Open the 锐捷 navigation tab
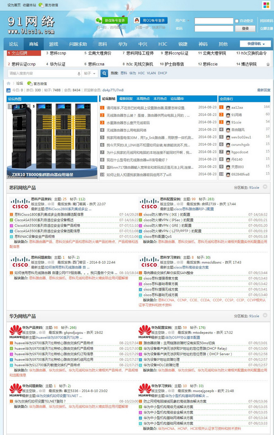The height and width of the screenshot is (435, 274). pyautogui.click(x=183, y=44)
